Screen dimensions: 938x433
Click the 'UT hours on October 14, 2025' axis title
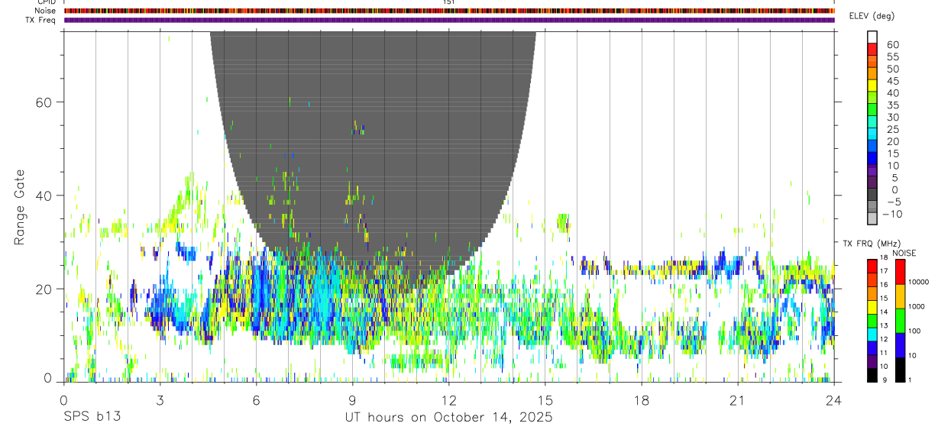449,417
